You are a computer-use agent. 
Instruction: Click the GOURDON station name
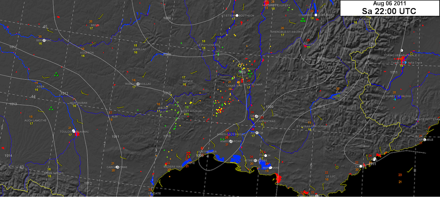coord(87,52)
